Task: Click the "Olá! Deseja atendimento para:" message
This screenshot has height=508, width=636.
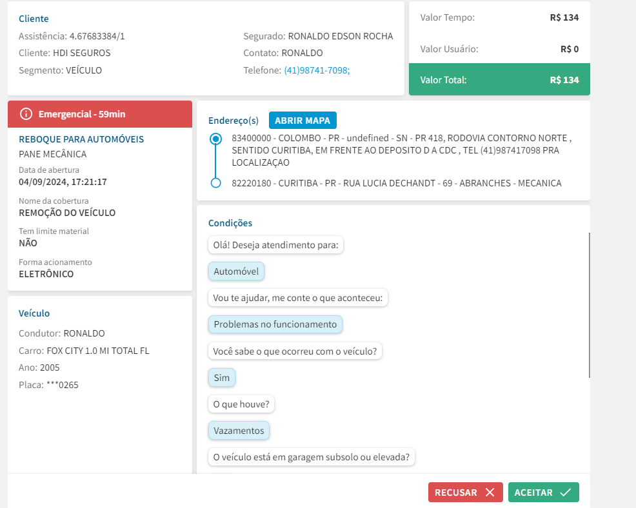Action: click(275, 245)
